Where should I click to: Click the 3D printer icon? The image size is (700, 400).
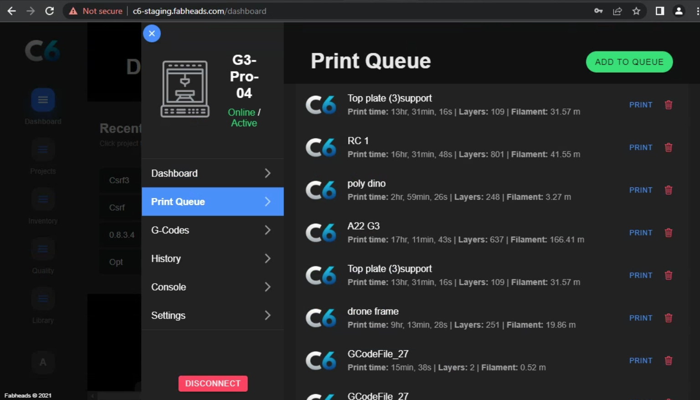tap(185, 89)
